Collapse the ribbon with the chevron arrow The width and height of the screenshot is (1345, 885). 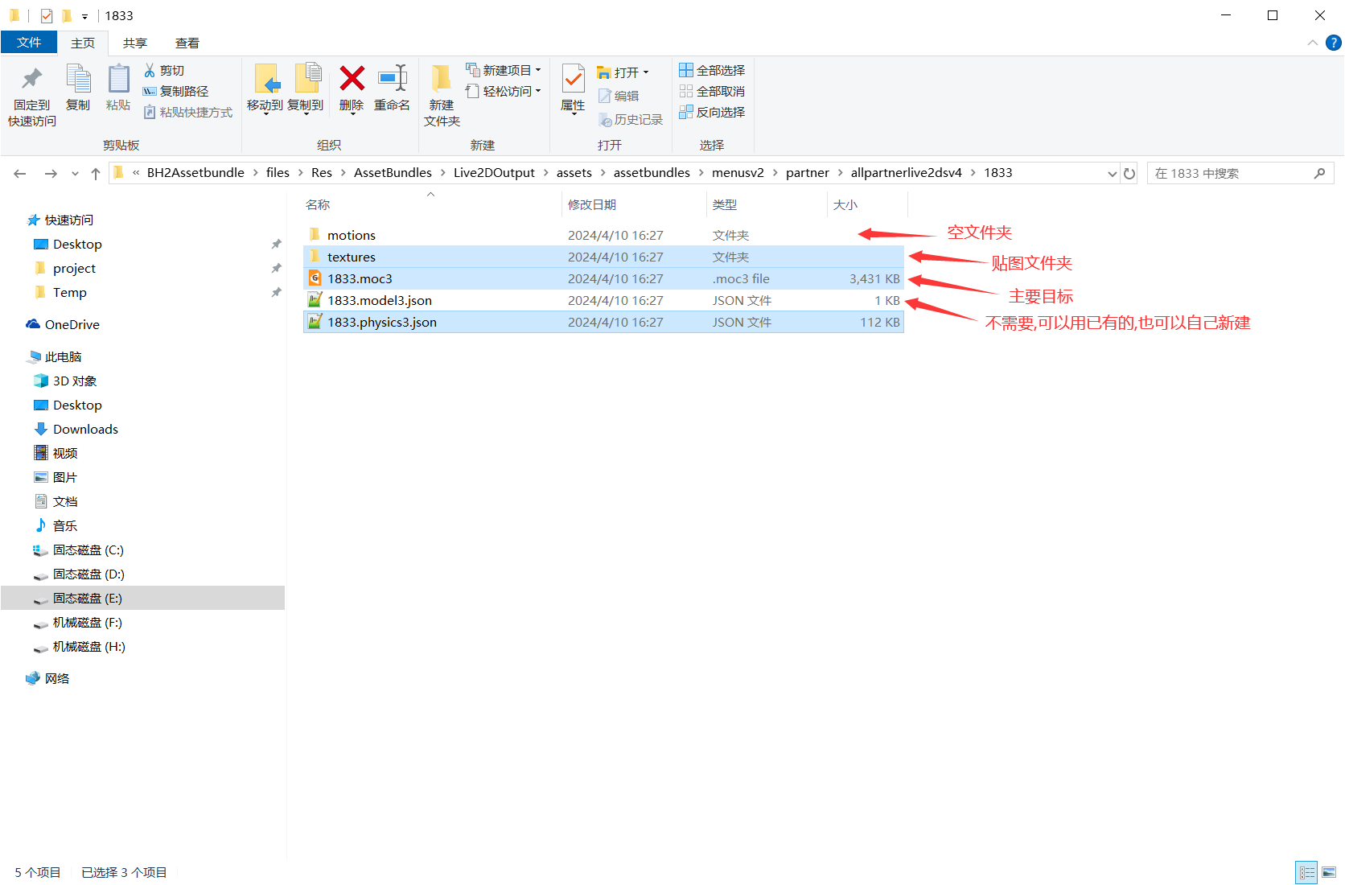click(x=1313, y=43)
